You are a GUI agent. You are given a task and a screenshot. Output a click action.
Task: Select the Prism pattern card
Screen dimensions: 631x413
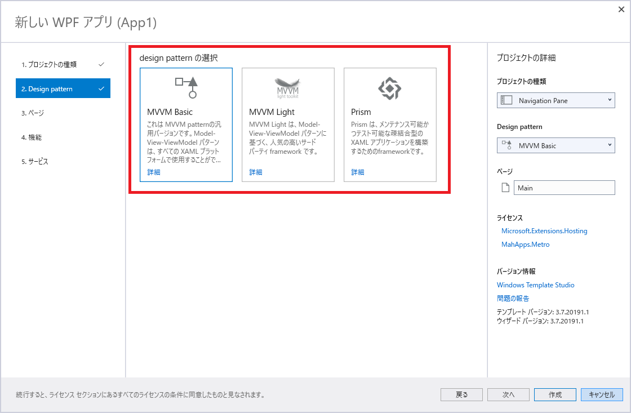click(390, 125)
